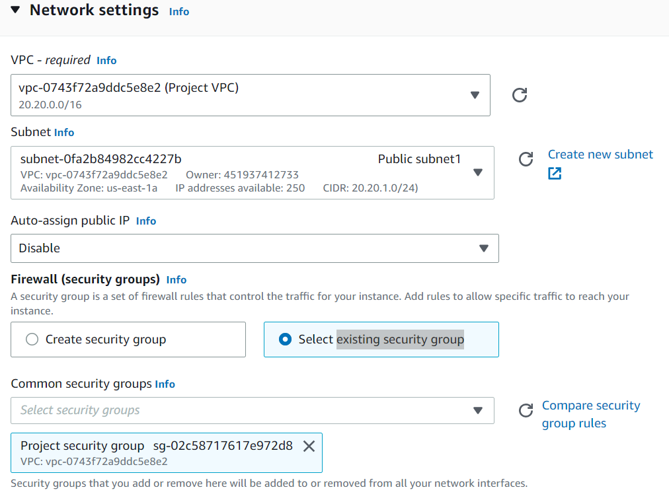Click the Create new subnet link
669x502 pixels.
coord(600,154)
